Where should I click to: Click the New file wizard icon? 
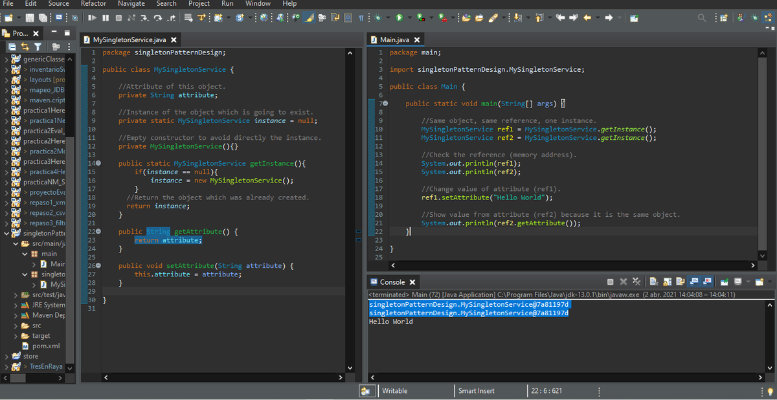(8, 17)
